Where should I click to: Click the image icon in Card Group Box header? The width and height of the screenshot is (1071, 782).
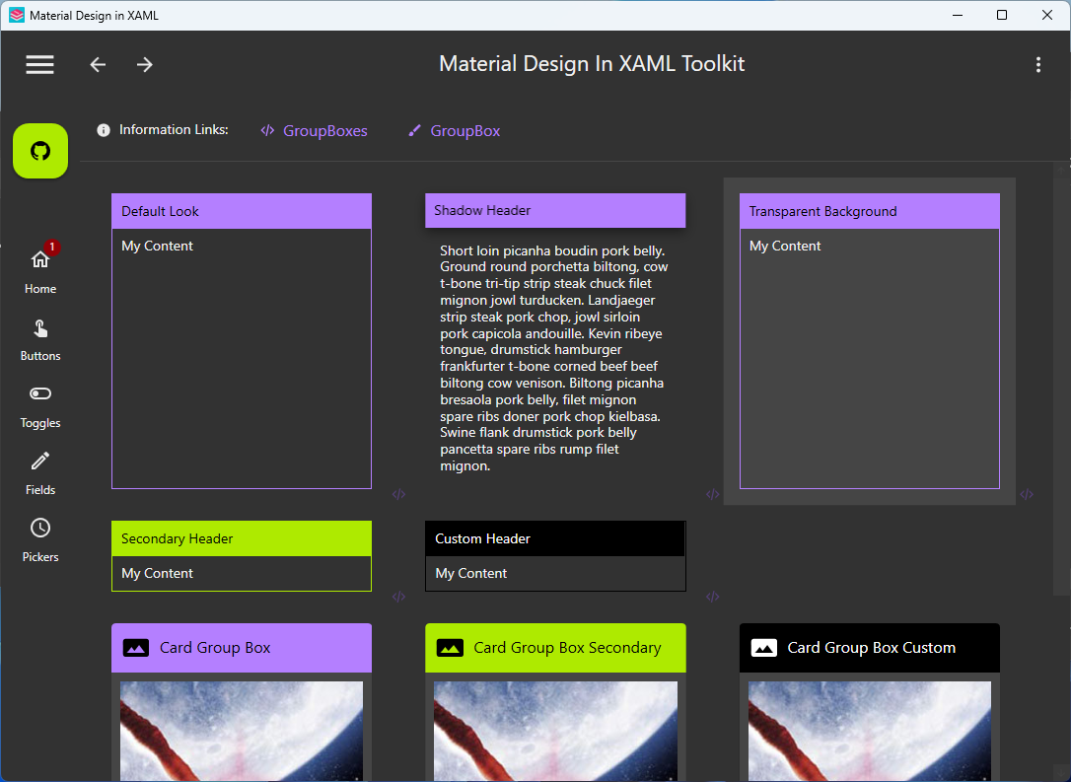click(136, 648)
